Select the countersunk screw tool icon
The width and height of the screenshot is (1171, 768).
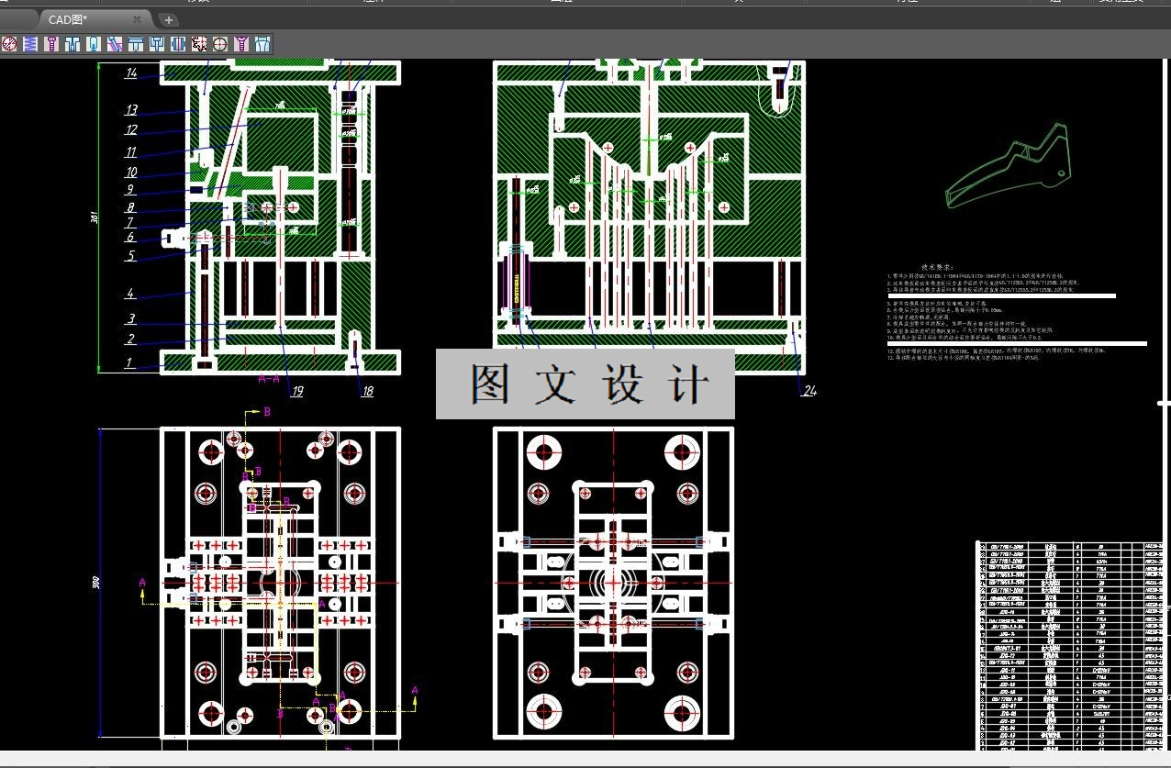(241, 43)
